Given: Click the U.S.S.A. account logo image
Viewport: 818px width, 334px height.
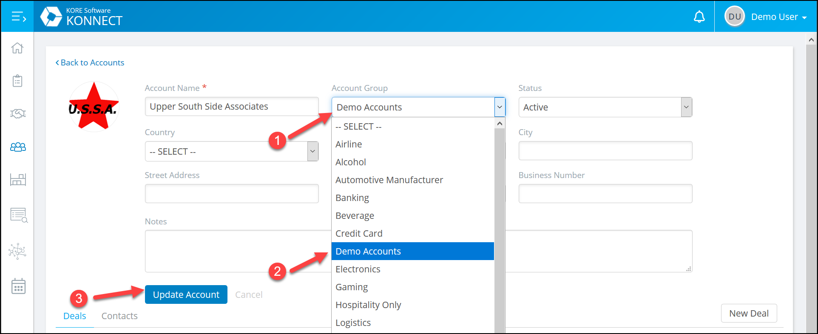Looking at the screenshot, I should [94, 106].
